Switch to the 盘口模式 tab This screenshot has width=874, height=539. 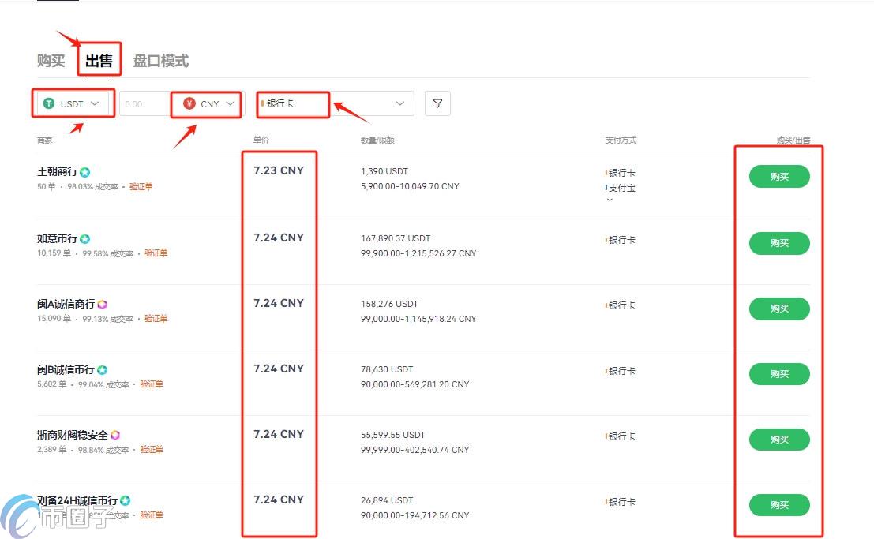[161, 61]
